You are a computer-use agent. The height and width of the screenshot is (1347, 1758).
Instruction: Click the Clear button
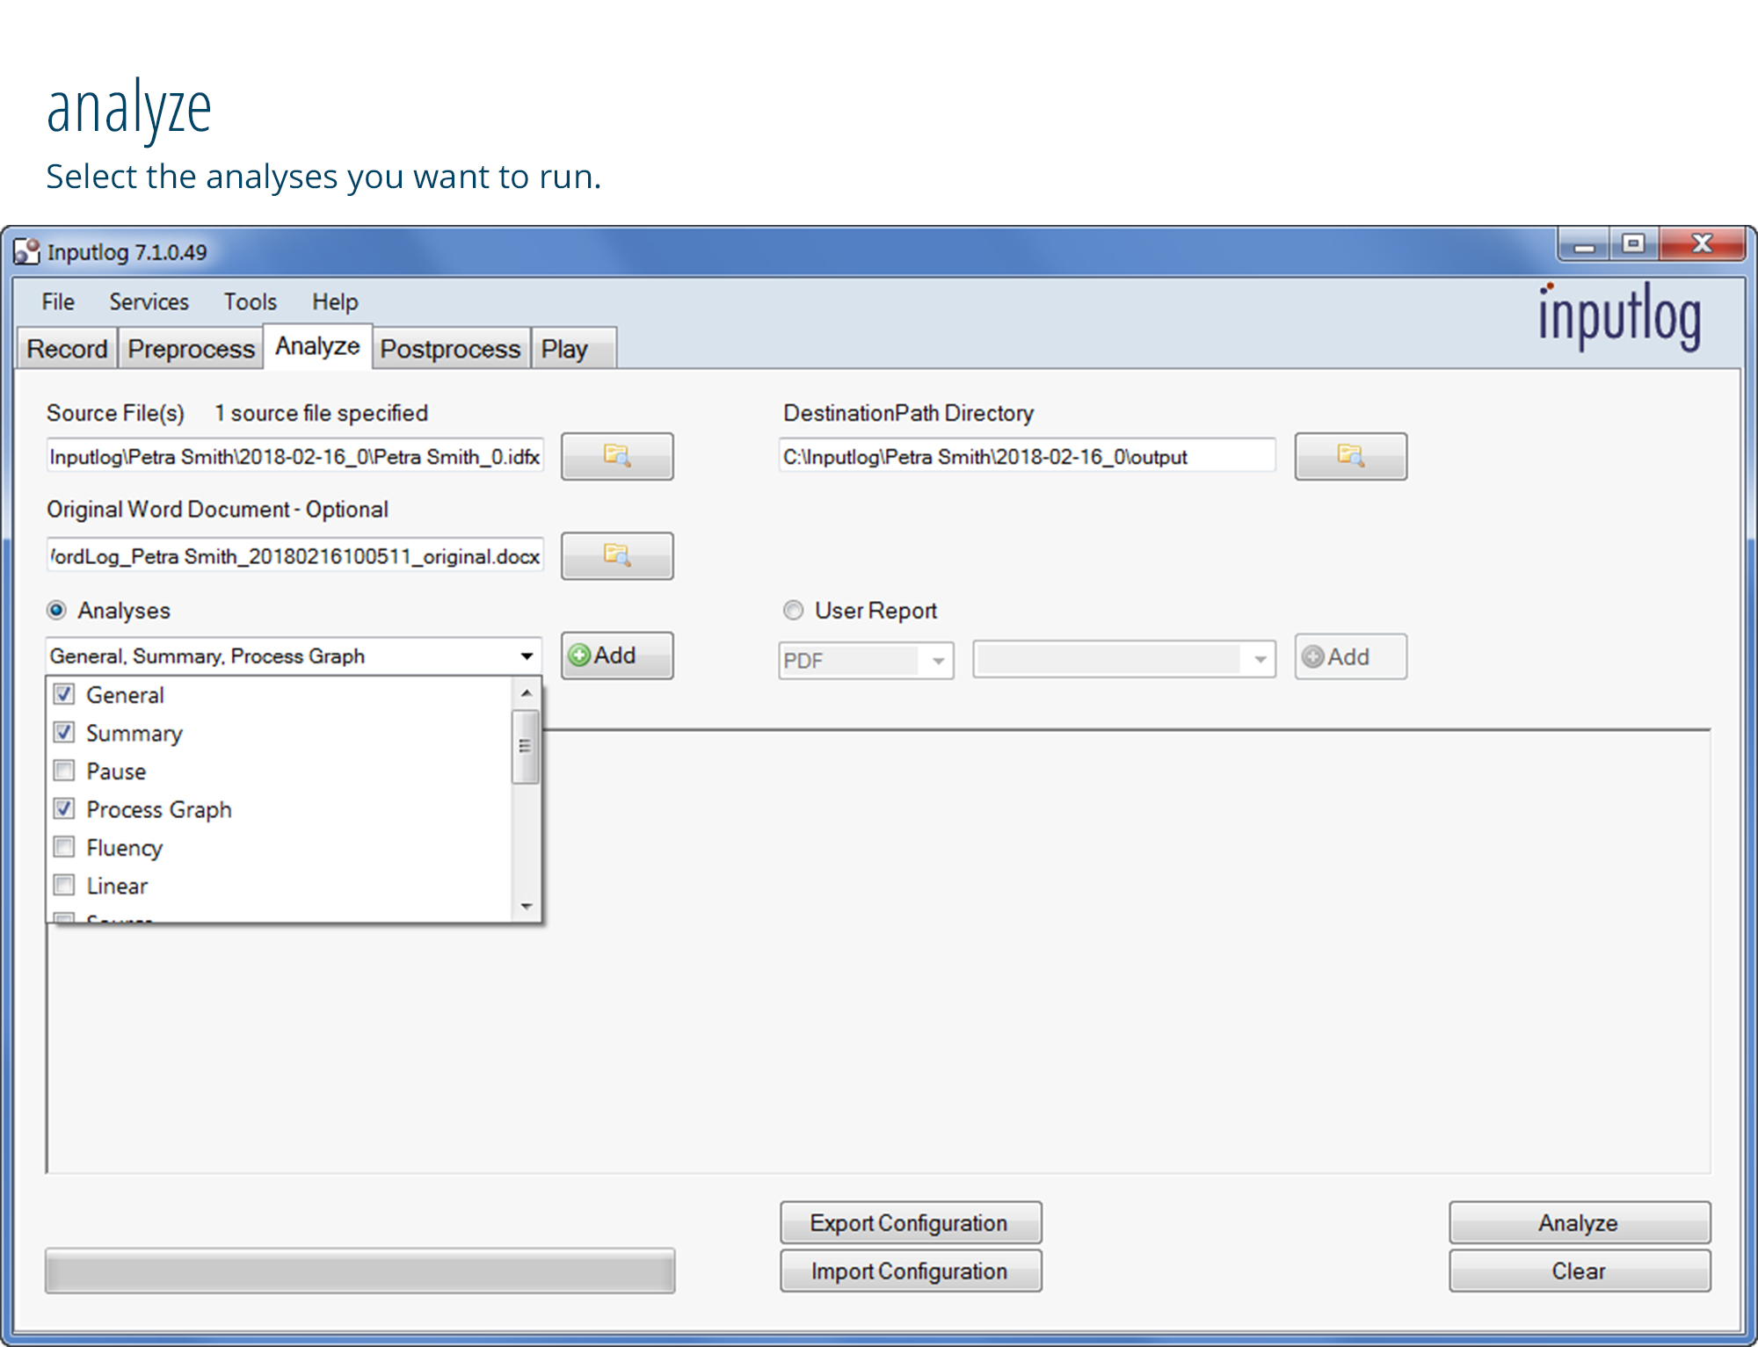pyautogui.click(x=1579, y=1271)
